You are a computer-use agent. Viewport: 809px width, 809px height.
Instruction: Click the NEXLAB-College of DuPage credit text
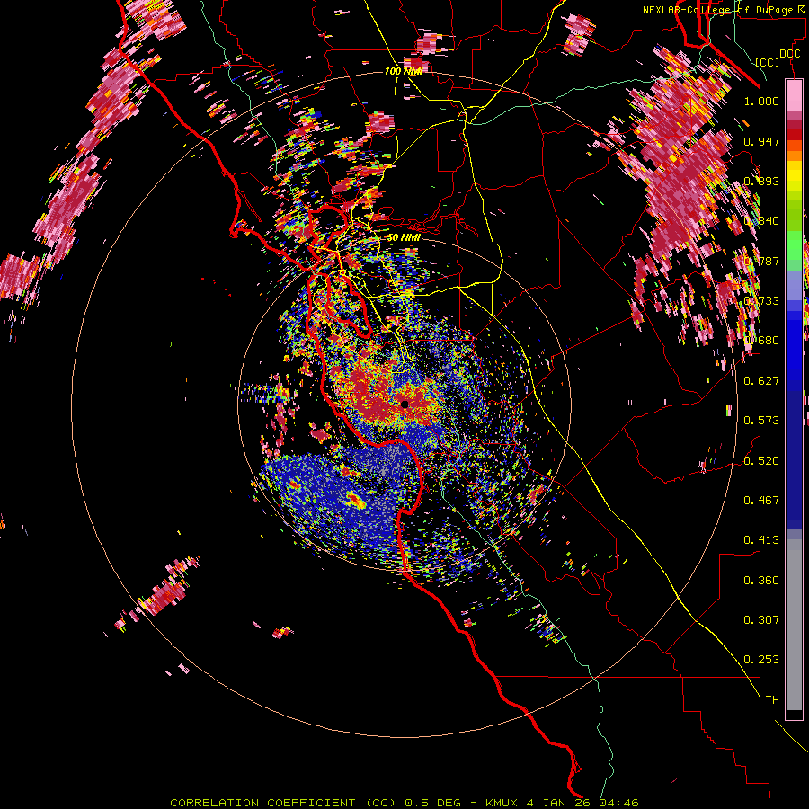point(722,10)
